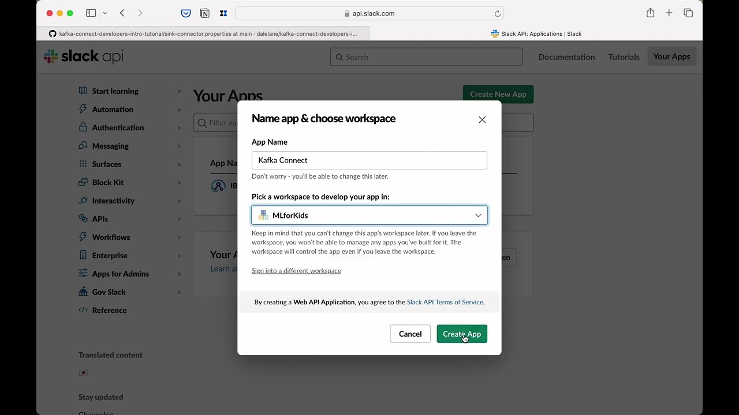Click the Enterprise building icon
The image size is (739, 415).
[83, 255]
